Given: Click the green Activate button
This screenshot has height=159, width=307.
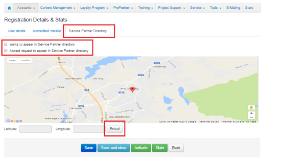Looking at the screenshot, I should 141,148.
